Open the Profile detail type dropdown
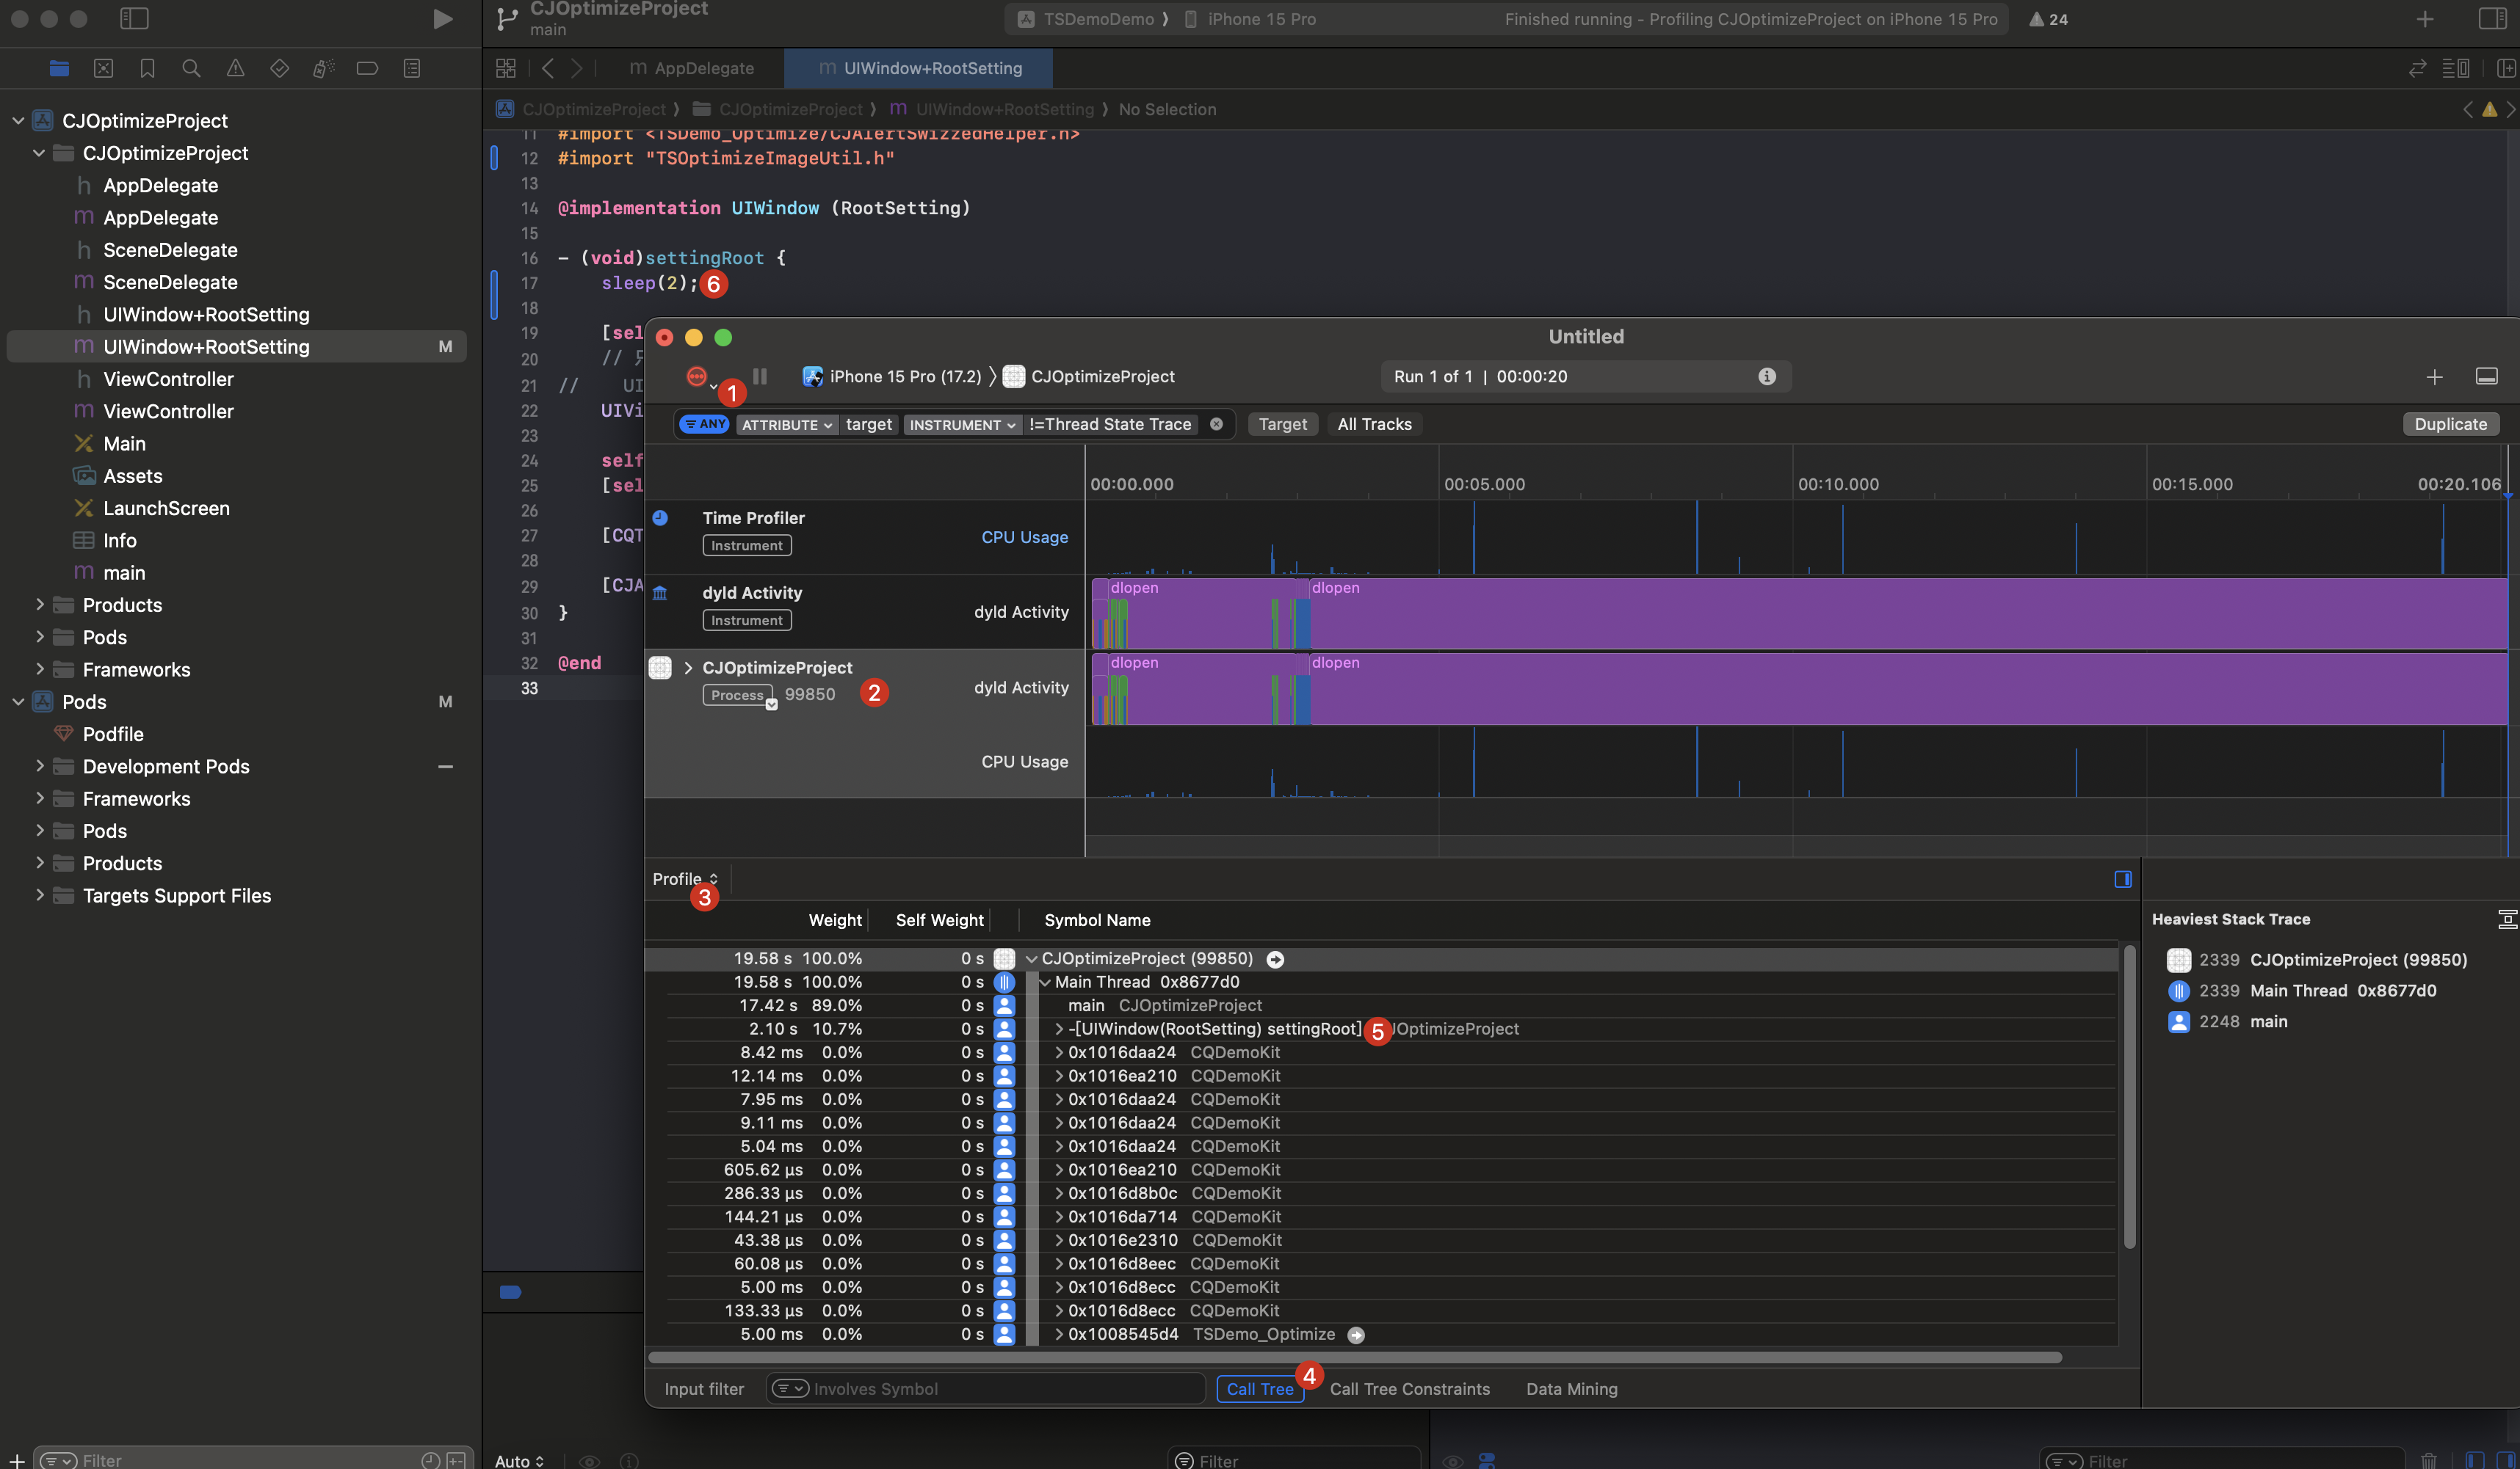The image size is (2520, 1469). pyautogui.click(x=685, y=878)
